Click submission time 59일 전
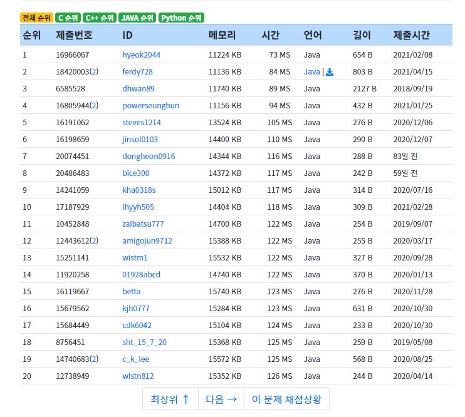Image resolution: width=465 pixels, height=417 pixels. tap(405, 173)
